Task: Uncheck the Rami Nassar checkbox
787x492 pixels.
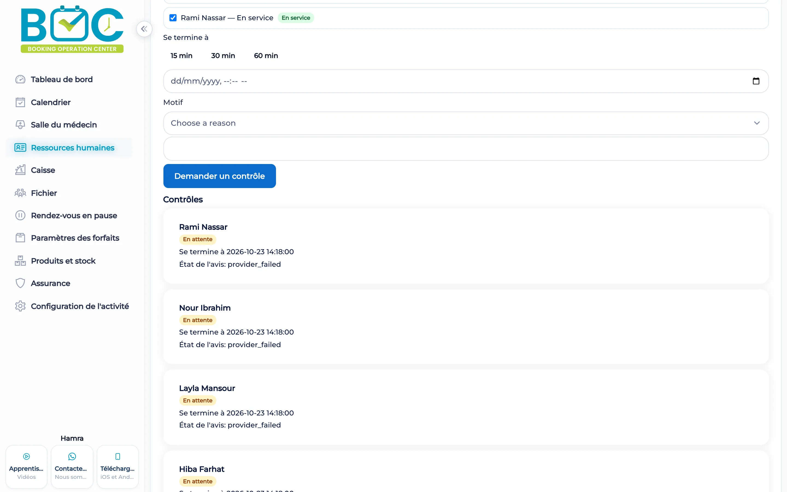Action: (x=173, y=18)
